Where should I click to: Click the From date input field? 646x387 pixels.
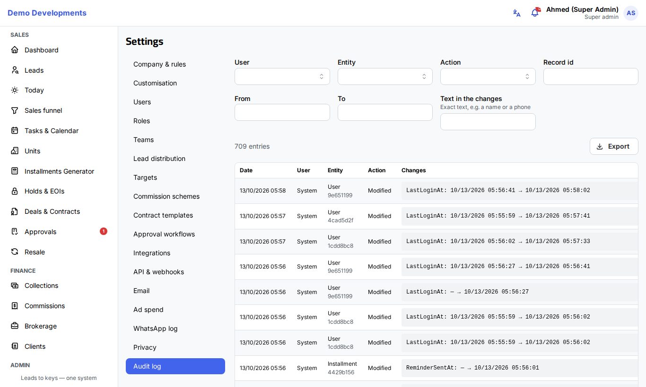pos(282,112)
